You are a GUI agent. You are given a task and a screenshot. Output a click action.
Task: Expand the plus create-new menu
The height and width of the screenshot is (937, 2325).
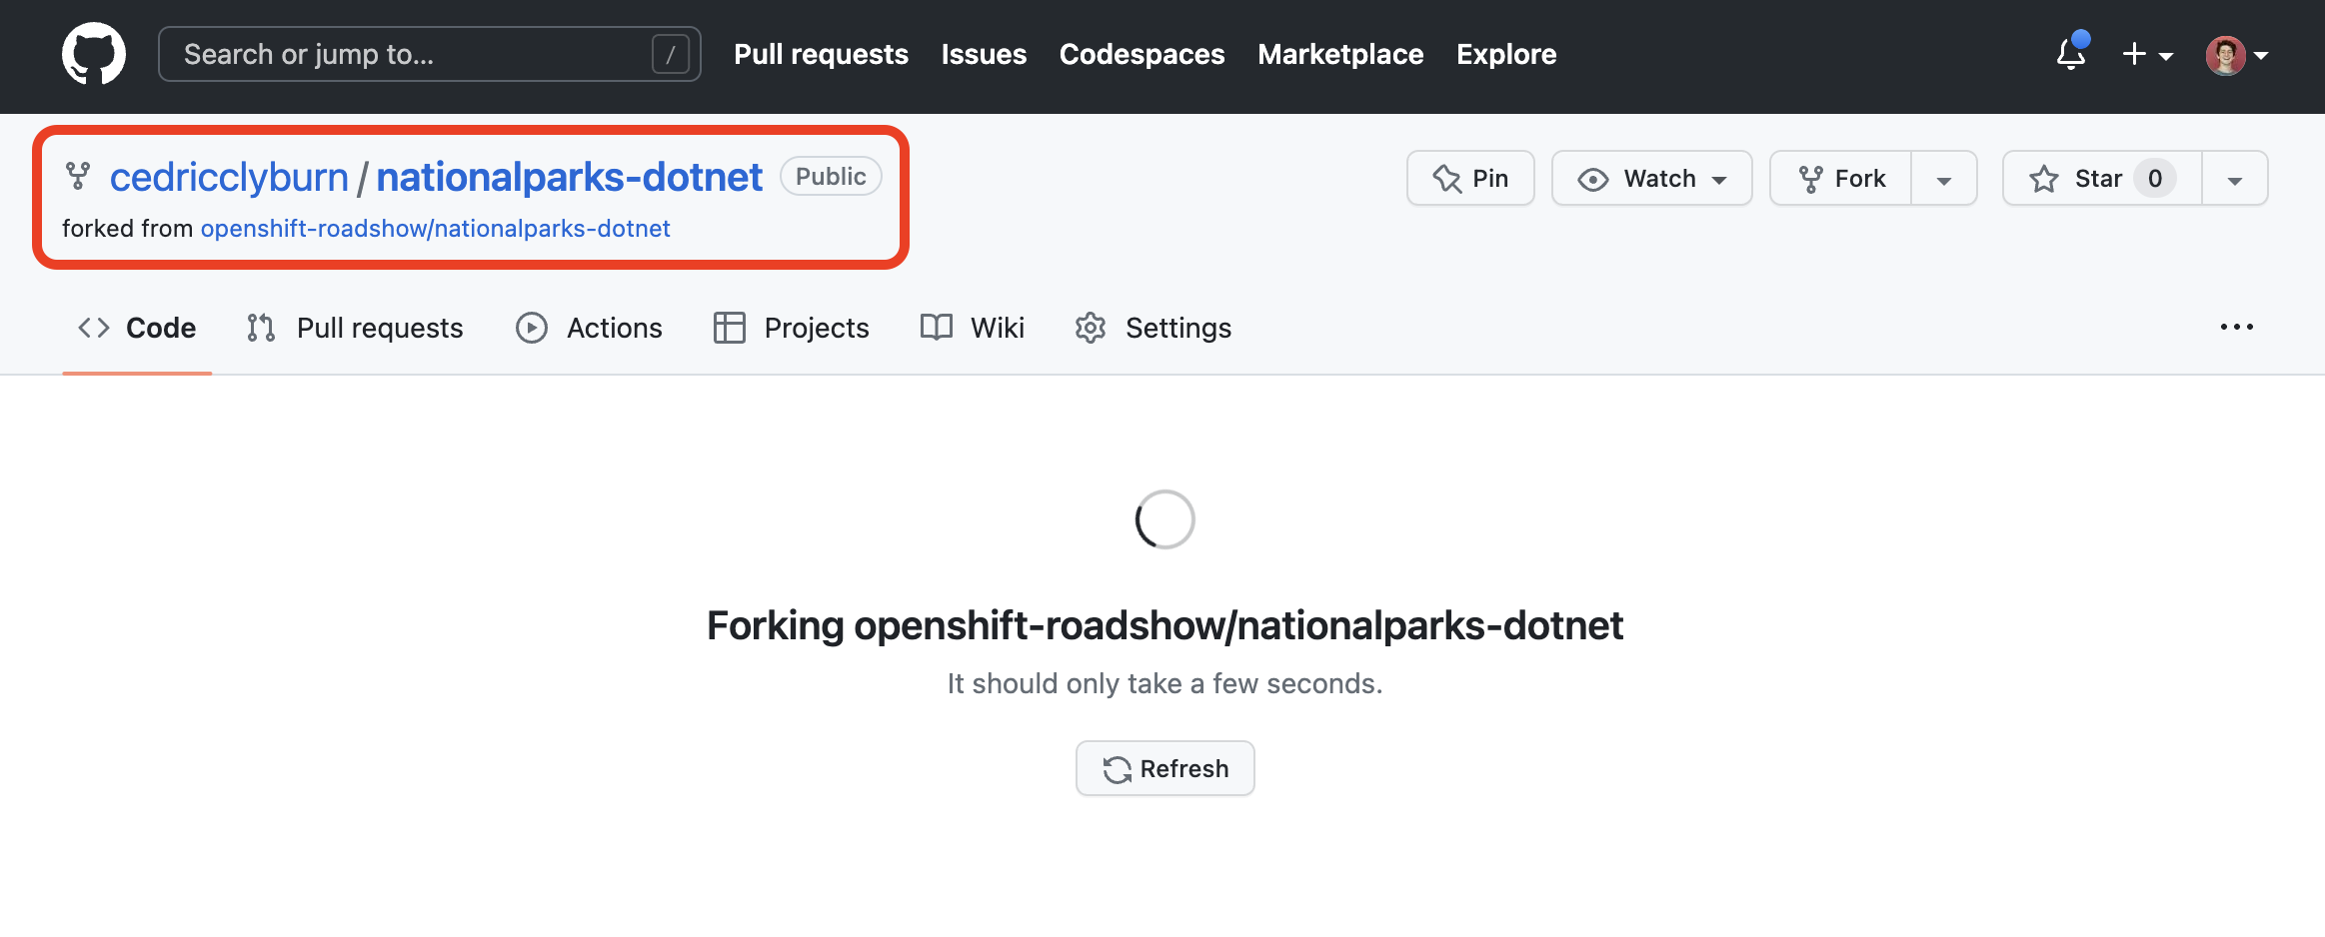[x=2147, y=54]
